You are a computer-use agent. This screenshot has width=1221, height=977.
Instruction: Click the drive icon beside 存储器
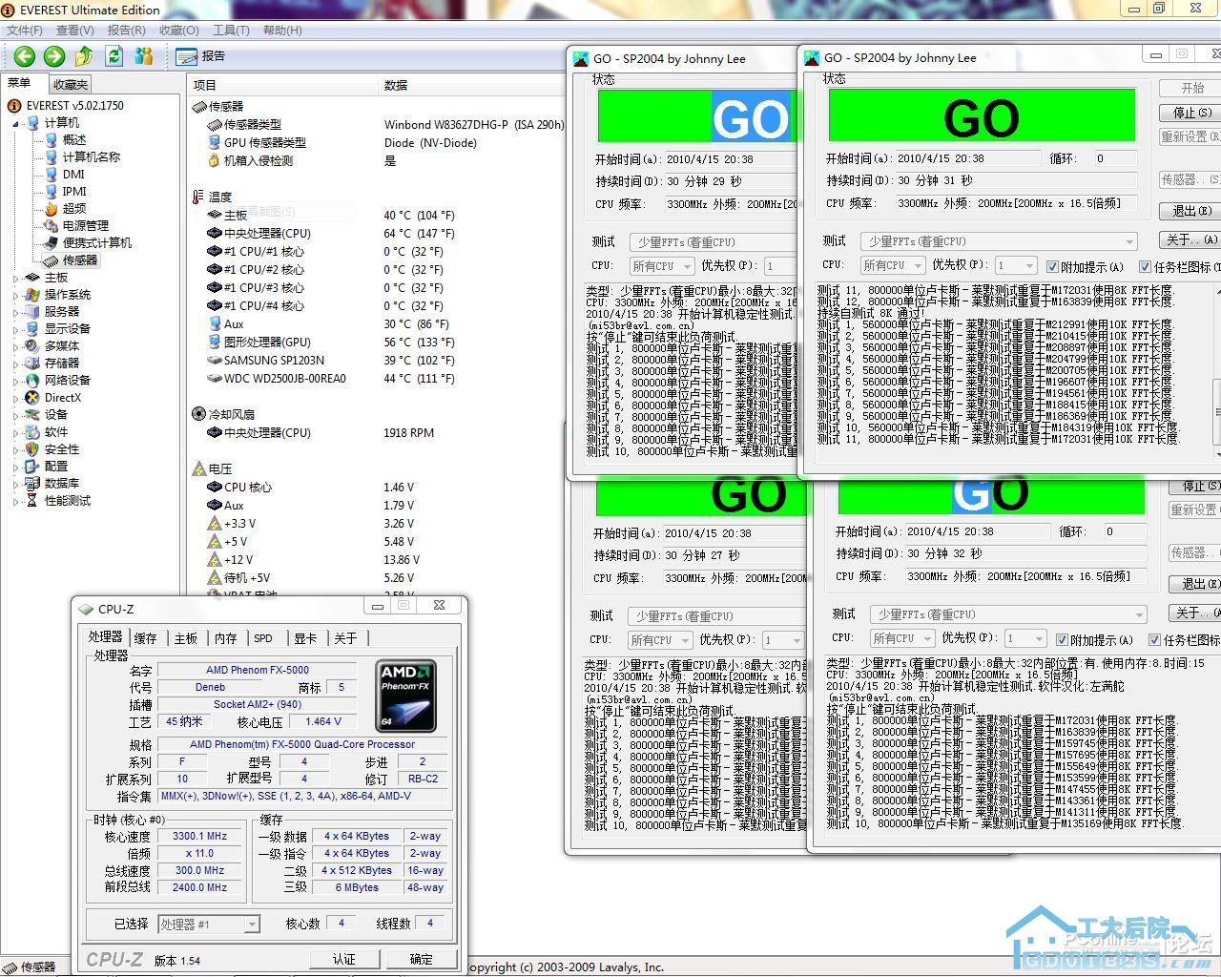[x=33, y=363]
